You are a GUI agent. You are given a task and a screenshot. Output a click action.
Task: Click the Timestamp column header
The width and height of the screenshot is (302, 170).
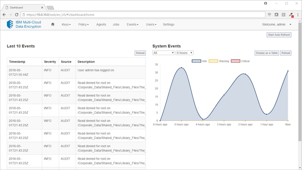25,62
